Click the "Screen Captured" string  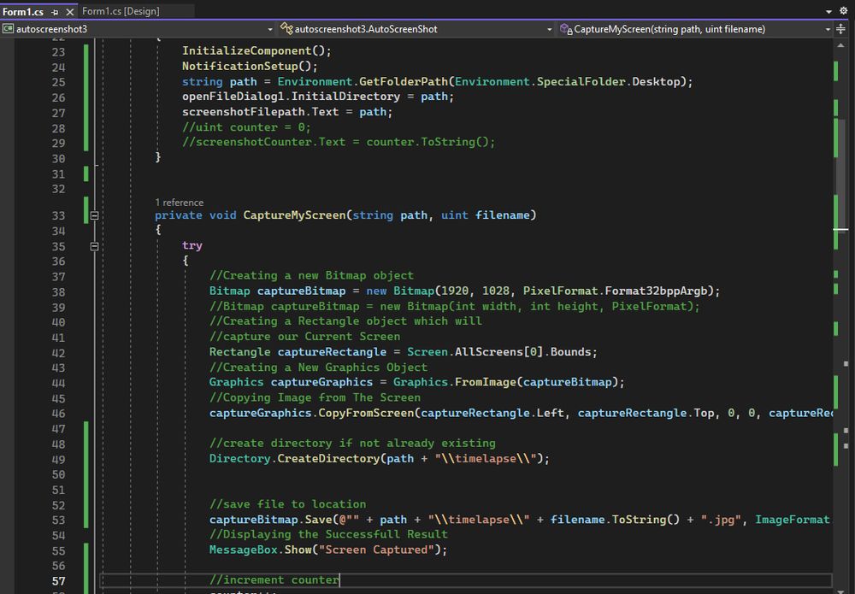click(376, 550)
